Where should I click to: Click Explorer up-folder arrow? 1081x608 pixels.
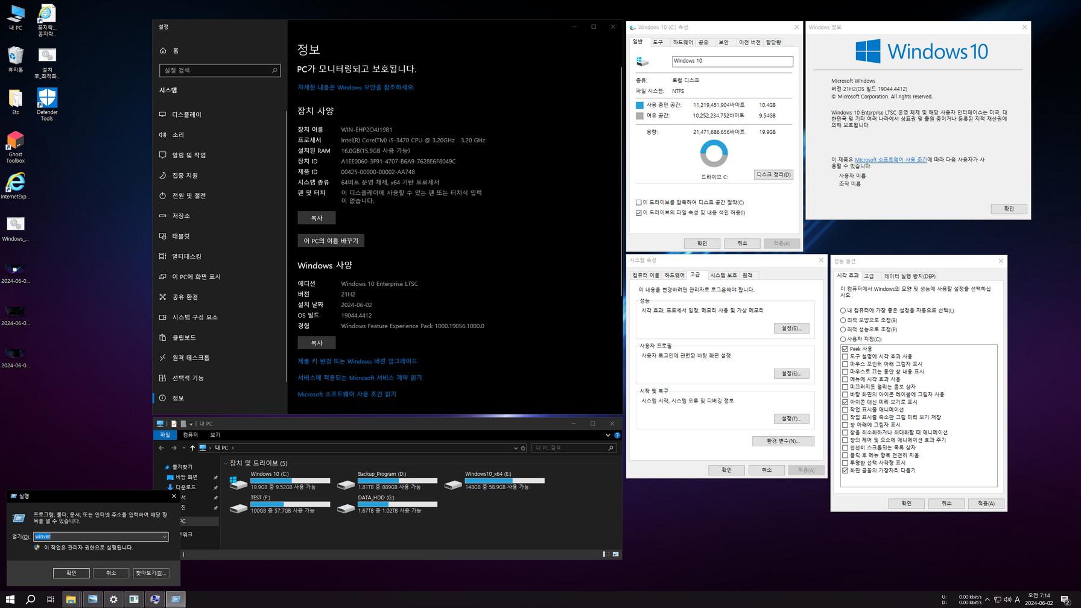point(192,448)
